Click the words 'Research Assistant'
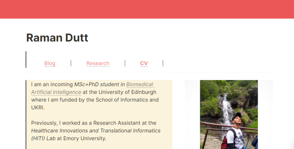Screen dimensions: 294x149 point(110,123)
